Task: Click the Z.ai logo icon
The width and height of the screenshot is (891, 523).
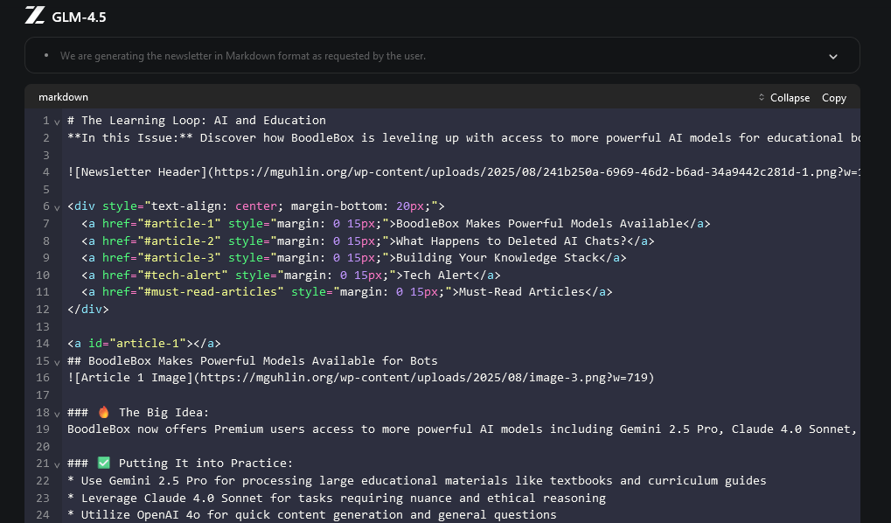Action: tap(35, 16)
